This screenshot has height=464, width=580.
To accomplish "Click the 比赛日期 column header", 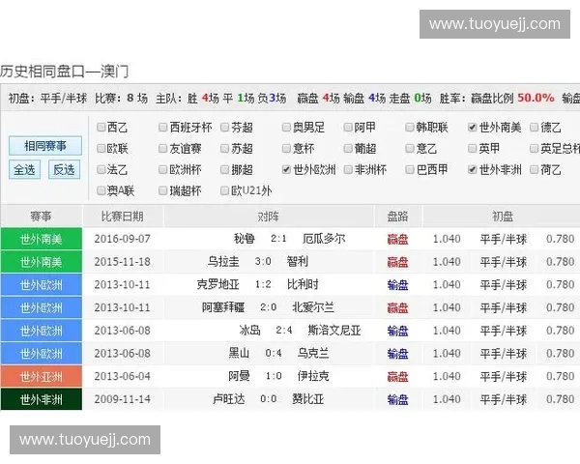I will [123, 217].
